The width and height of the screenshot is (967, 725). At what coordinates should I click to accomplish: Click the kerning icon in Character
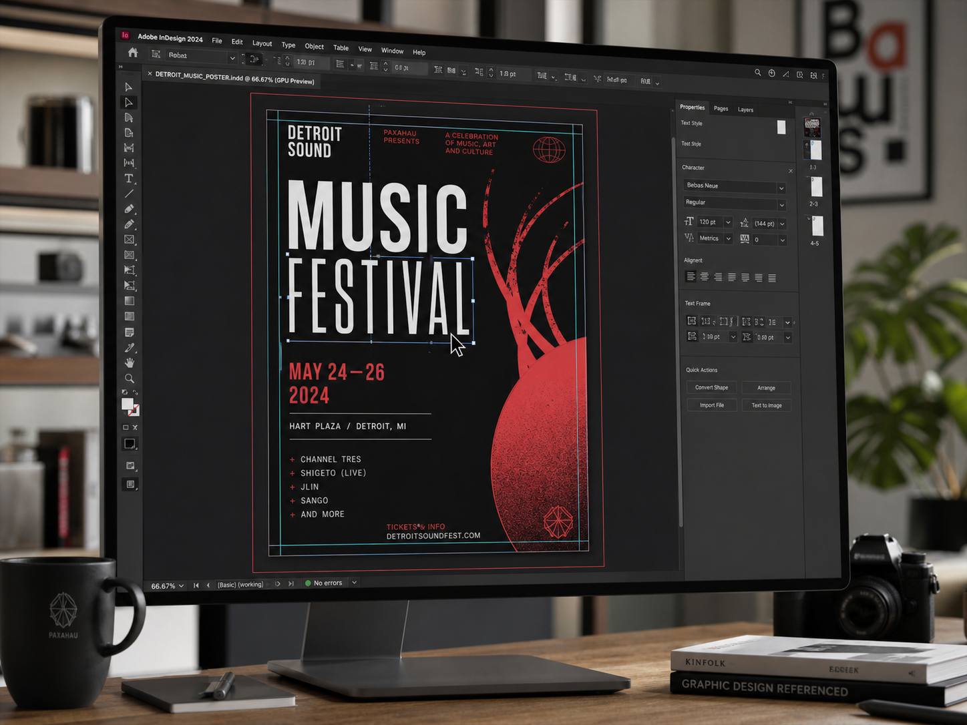click(x=689, y=238)
